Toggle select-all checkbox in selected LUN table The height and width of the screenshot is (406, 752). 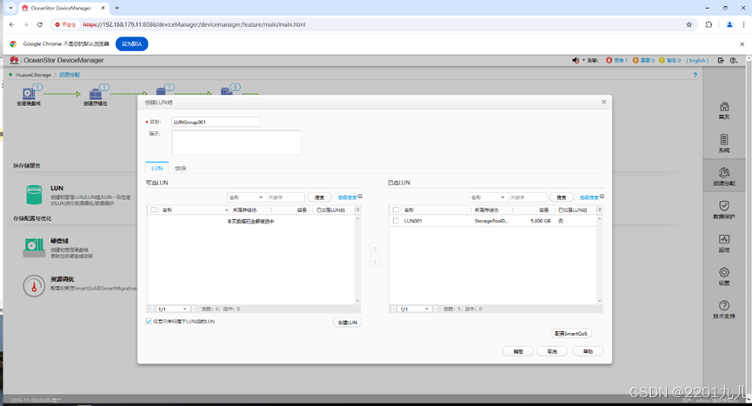coord(396,210)
